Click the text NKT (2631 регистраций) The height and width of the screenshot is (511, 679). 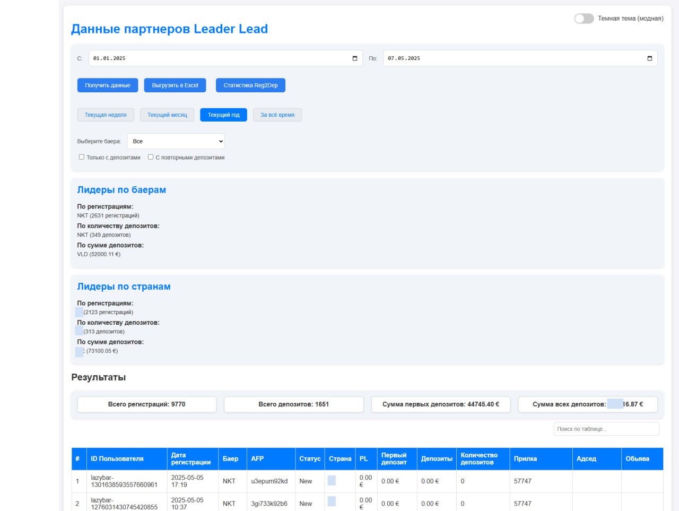pyautogui.click(x=108, y=216)
